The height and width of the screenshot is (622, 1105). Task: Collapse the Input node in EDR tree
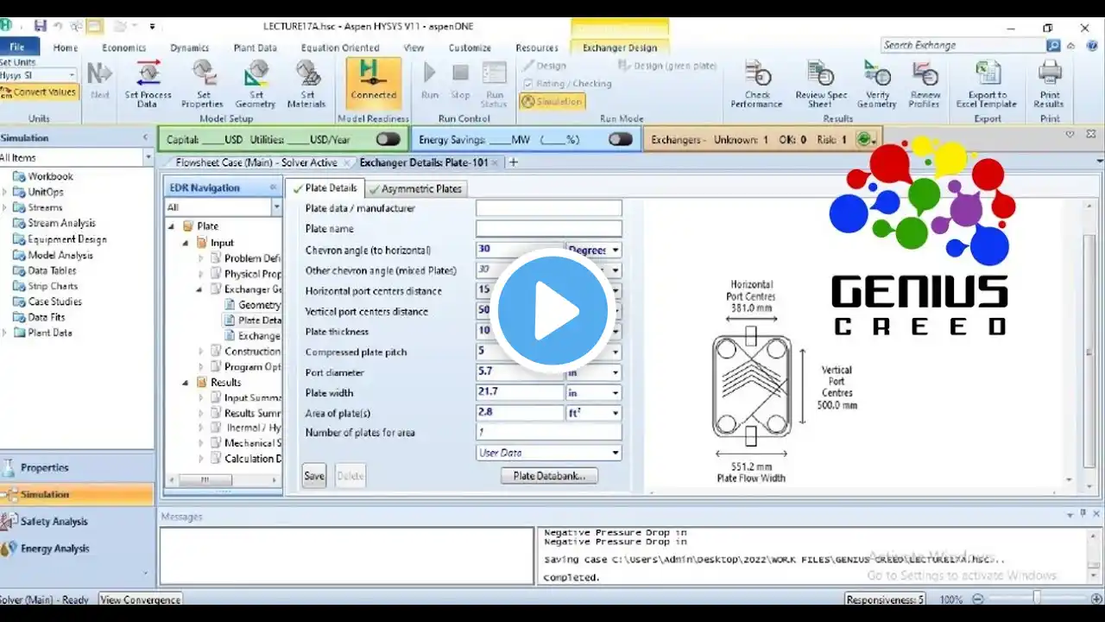[x=185, y=244]
